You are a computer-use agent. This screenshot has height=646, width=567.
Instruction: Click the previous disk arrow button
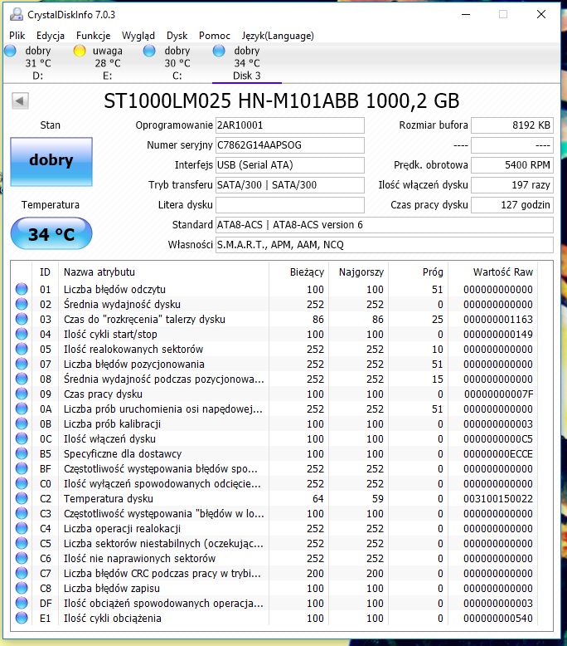click(x=20, y=100)
